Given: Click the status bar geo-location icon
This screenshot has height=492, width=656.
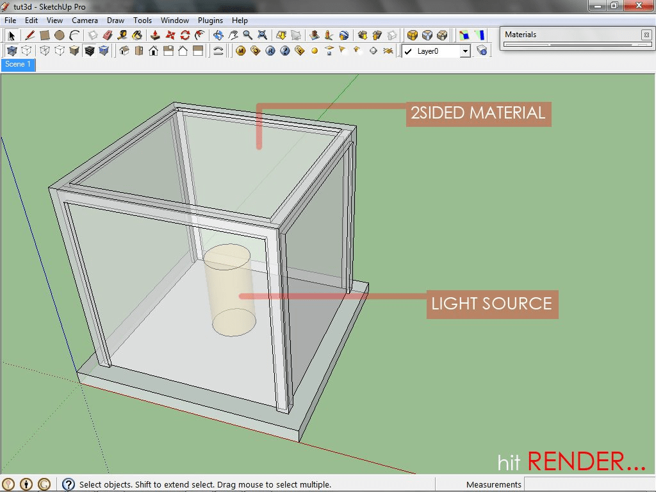Looking at the screenshot, I should tap(8, 484).
